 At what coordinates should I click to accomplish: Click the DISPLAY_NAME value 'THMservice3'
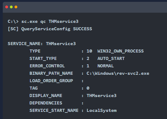coord(102,96)
